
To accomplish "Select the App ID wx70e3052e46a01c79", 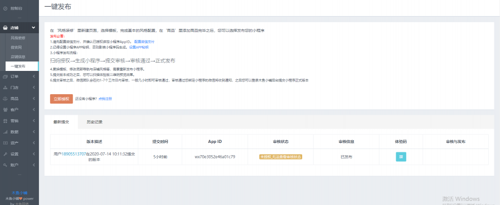I will tap(215, 157).
